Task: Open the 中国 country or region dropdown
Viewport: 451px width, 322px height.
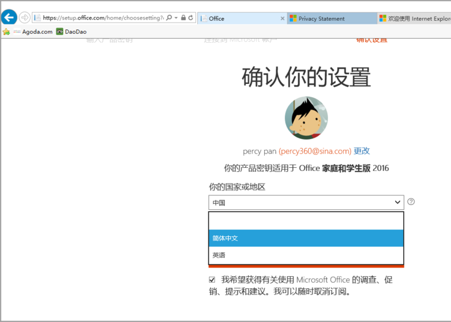Action: [306, 203]
